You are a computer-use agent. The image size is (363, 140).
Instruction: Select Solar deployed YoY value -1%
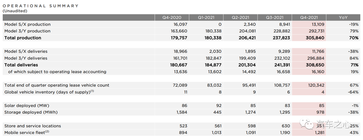355,106
